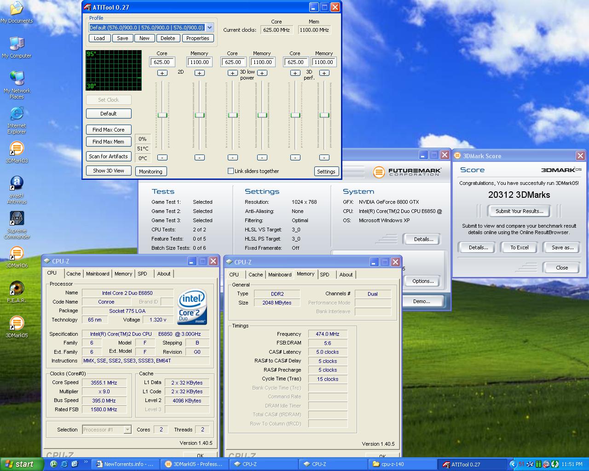Switch to NewTorrents.info taskbar item
The width and height of the screenshot is (589, 471).
click(126, 464)
